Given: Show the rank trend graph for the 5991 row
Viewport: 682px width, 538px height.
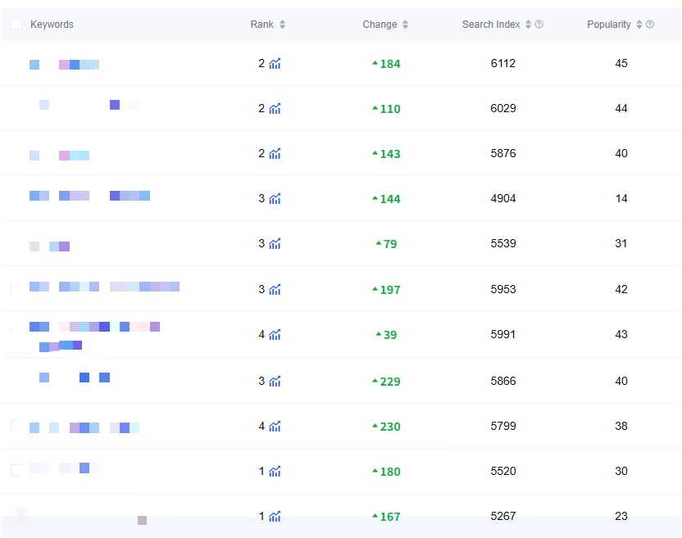Looking at the screenshot, I should pos(275,335).
